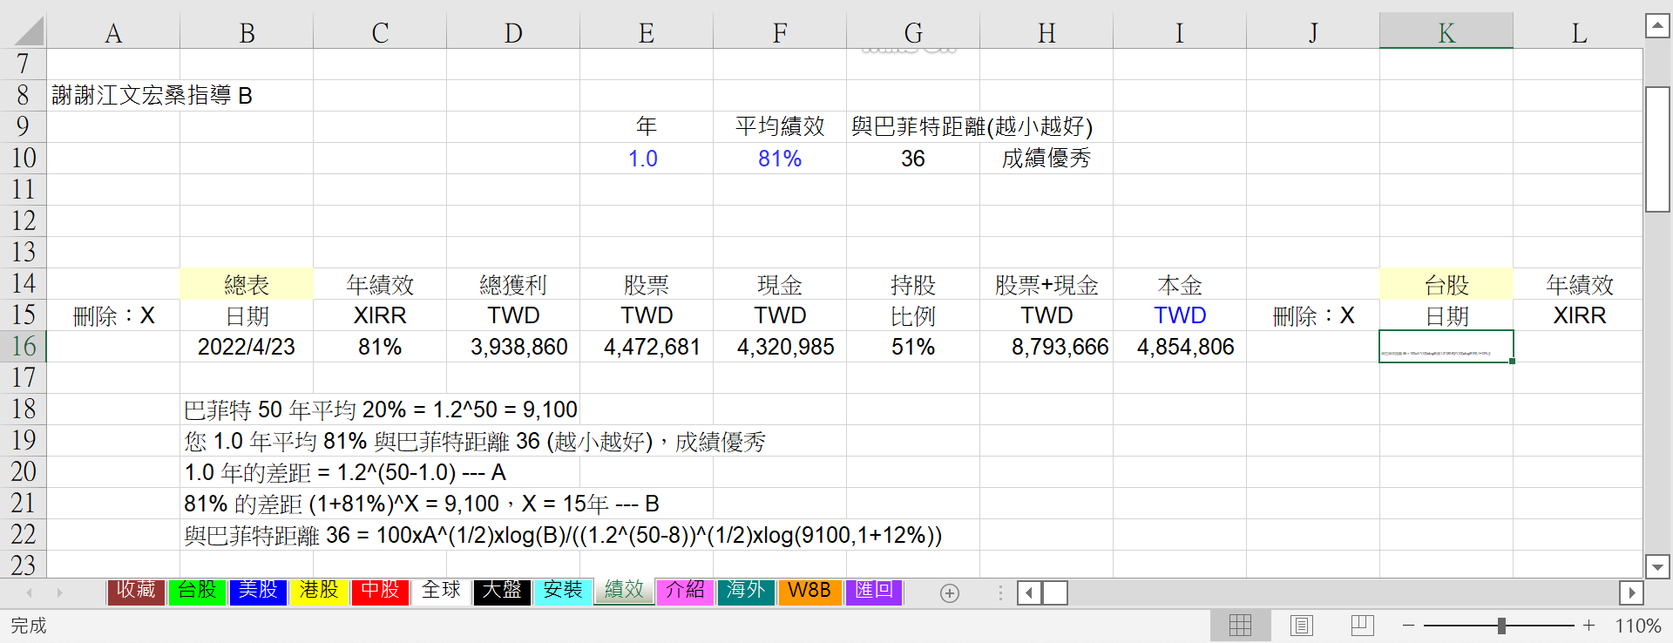
Task: Select column K header
Action: click(x=1446, y=33)
